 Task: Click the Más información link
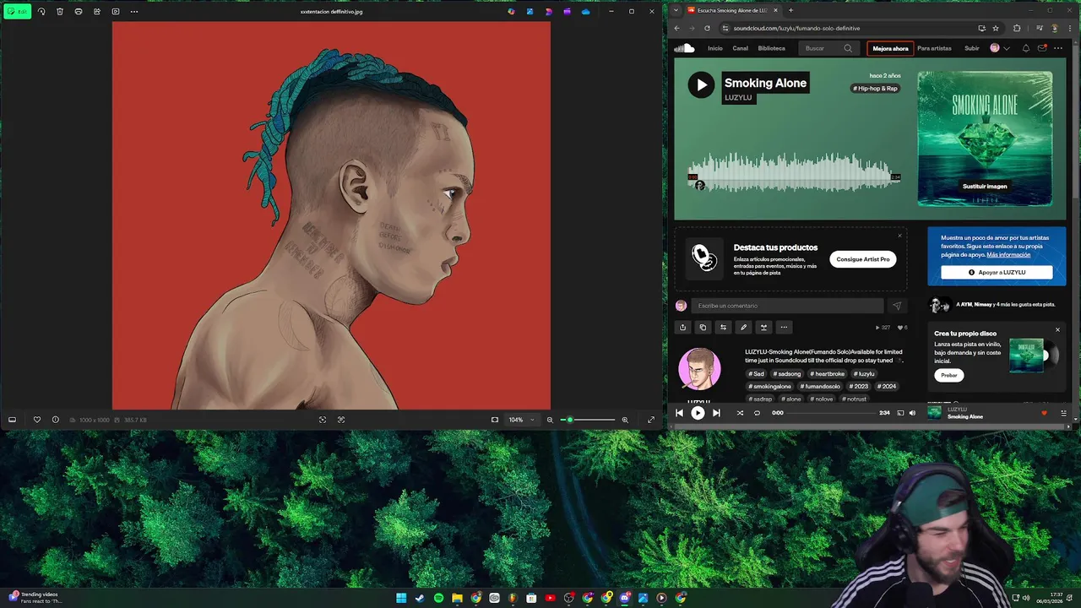pos(1008,254)
